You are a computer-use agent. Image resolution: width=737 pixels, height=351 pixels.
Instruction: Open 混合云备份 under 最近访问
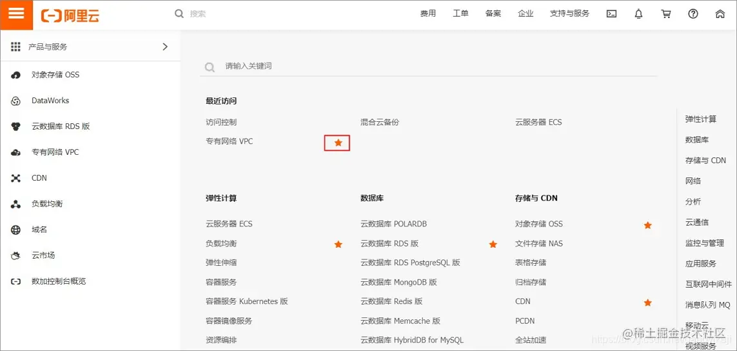coord(380,123)
